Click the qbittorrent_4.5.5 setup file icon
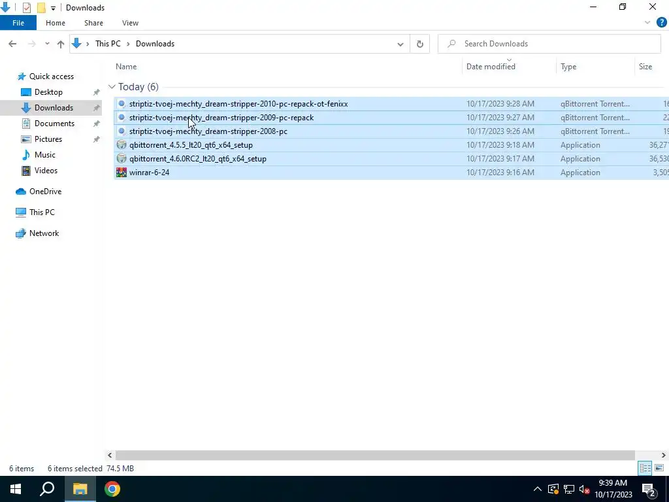Screen dimensions: 669x502 pyautogui.click(x=122, y=144)
